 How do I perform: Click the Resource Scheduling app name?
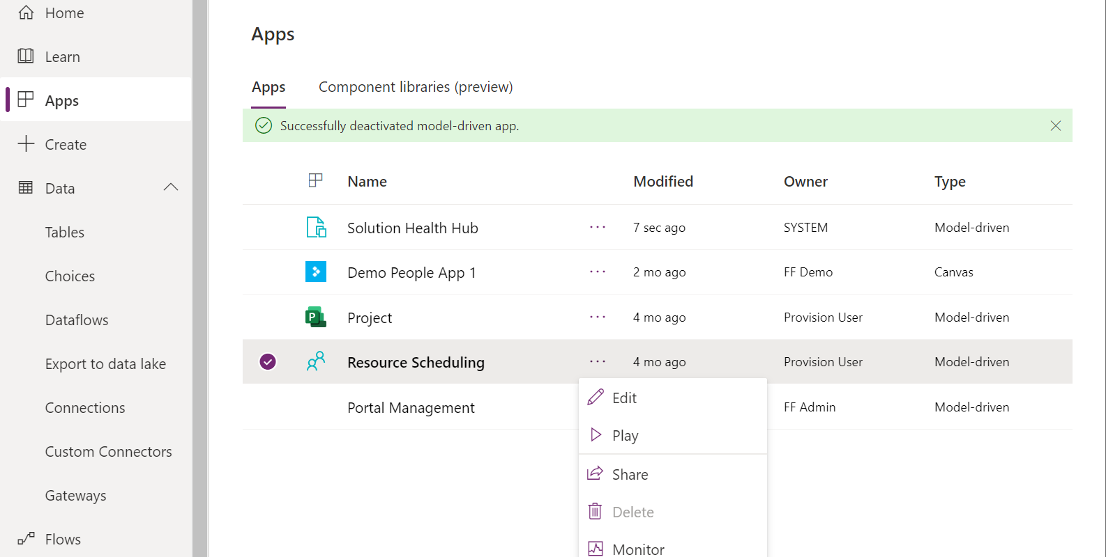click(416, 362)
